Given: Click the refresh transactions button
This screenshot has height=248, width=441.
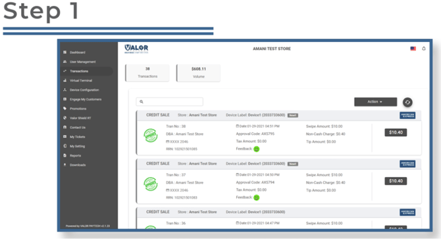Looking at the screenshot, I should pos(407,103).
